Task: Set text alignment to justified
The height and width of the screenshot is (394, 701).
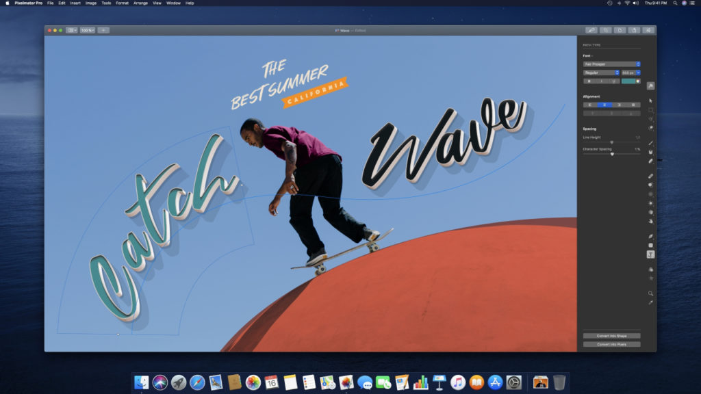Action: [x=633, y=105]
